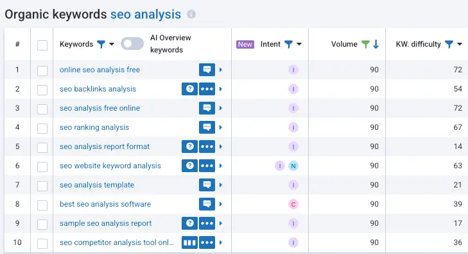Open the Keywords column dropdown caret

pyautogui.click(x=112, y=44)
